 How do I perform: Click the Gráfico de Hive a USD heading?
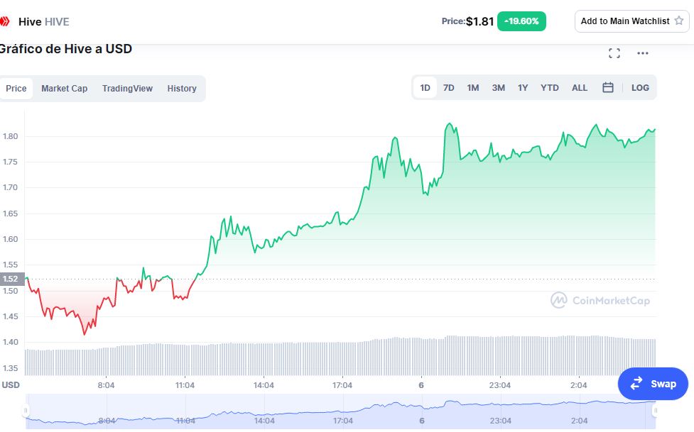tap(65, 49)
